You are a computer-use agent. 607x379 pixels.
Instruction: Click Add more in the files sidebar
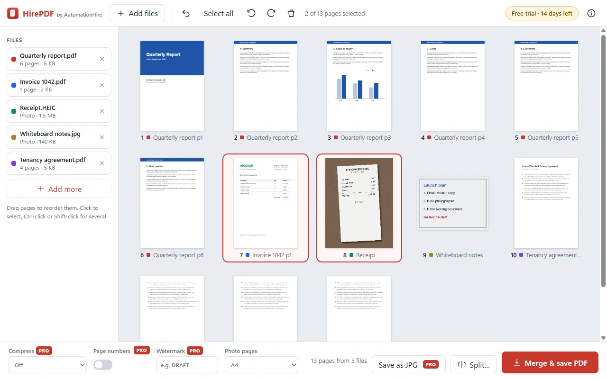tap(59, 189)
